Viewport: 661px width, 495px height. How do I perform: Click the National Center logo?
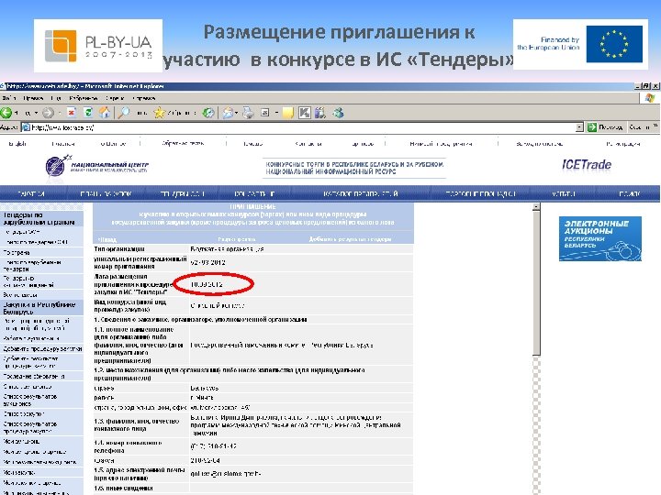(97, 166)
